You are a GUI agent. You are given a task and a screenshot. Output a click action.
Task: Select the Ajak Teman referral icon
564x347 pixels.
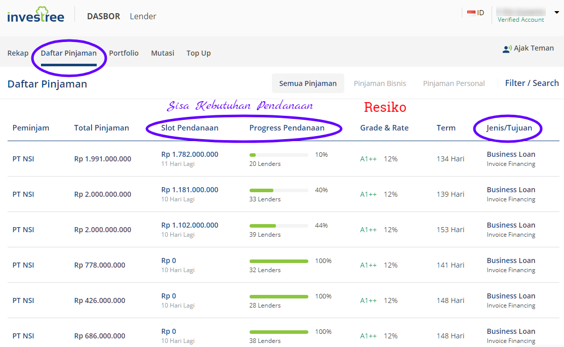(x=506, y=49)
